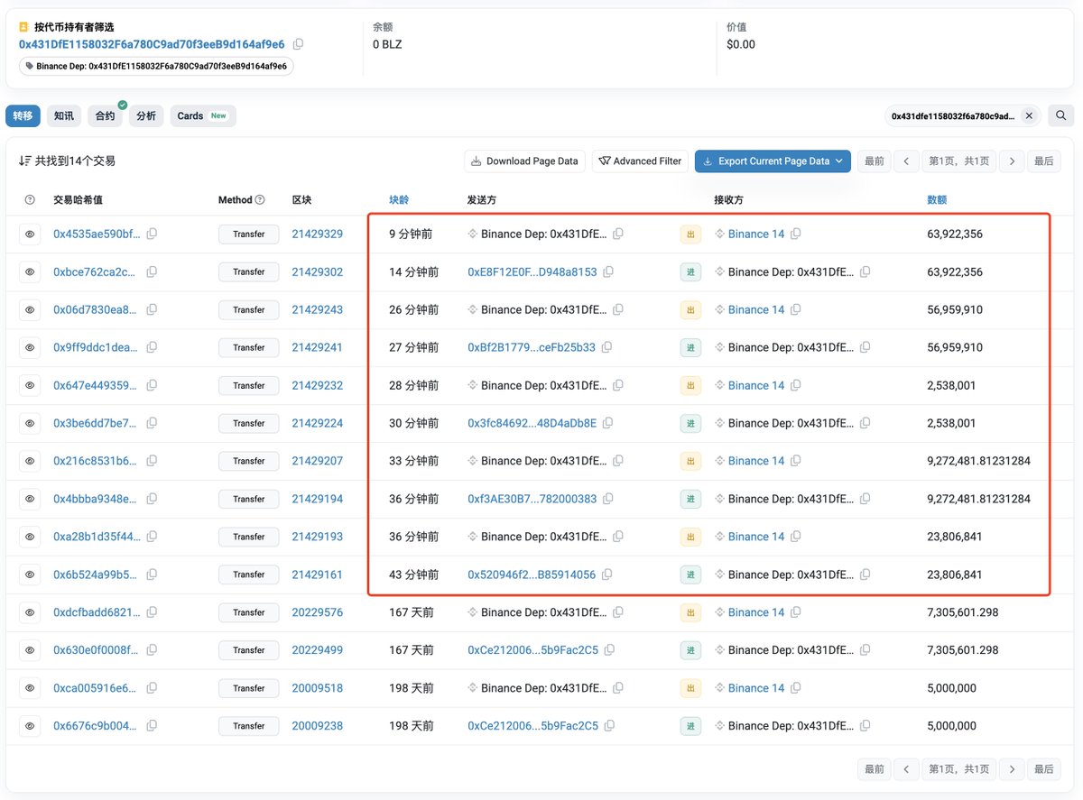Open block 21429329 link
This screenshot has height=800, width=1083.
(318, 234)
